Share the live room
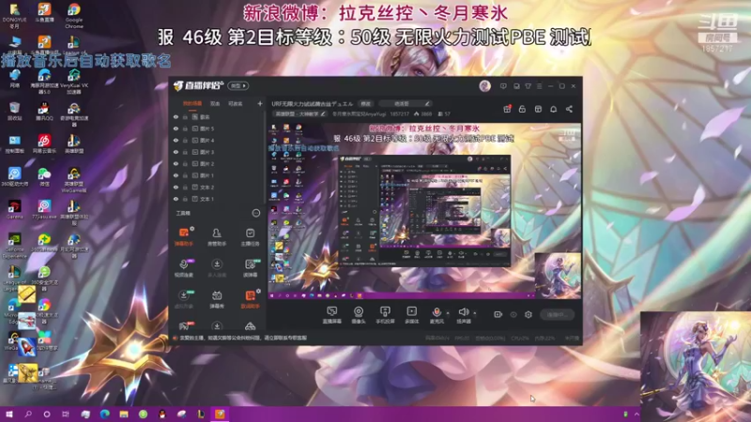The image size is (751, 422). [x=569, y=109]
